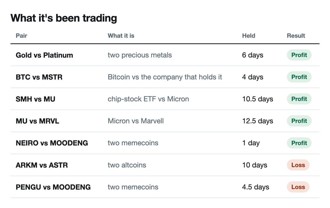The image size is (330, 208).
Task: Select the ARKM vs ASTR pair
Action: pos(42,165)
